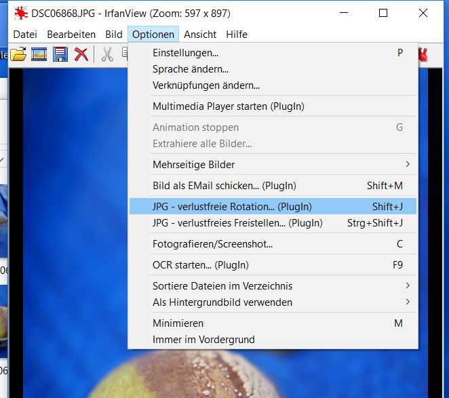Choose Minimieren from the menu
Viewport: 449px width, 398px height.
273,323
